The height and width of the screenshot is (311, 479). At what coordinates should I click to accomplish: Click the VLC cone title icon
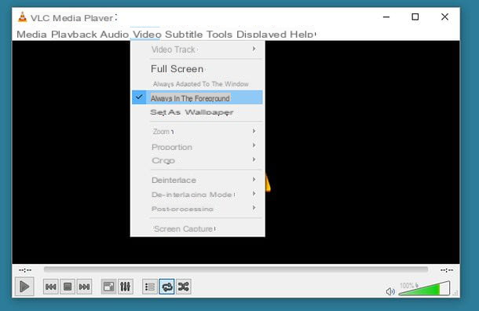coord(22,17)
